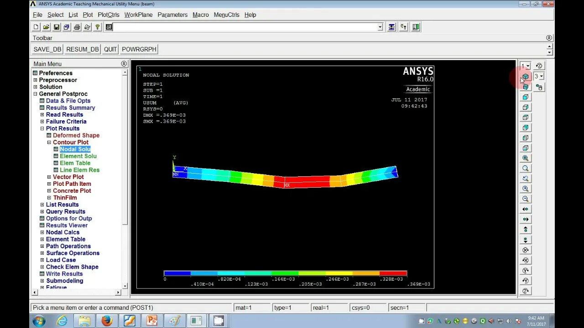Open the Contact Manager icon
The image size is (584, 328).
point(416,27)
